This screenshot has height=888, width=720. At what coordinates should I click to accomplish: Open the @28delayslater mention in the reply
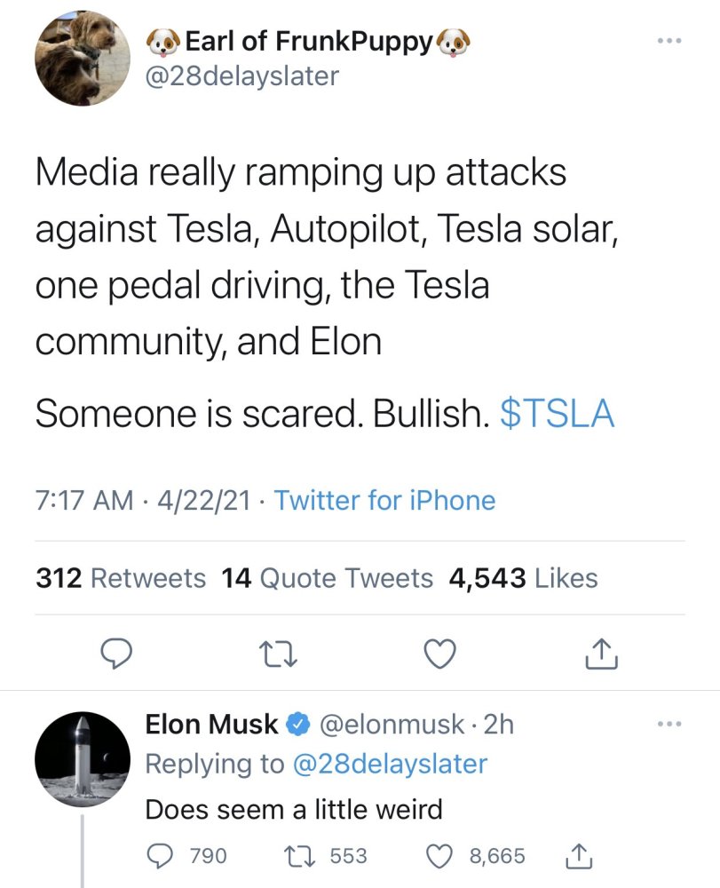click(x=391, y=764)
